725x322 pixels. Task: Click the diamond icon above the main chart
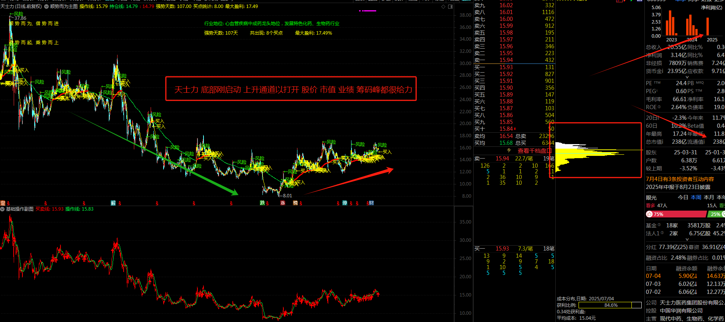[x=443, y=6]
